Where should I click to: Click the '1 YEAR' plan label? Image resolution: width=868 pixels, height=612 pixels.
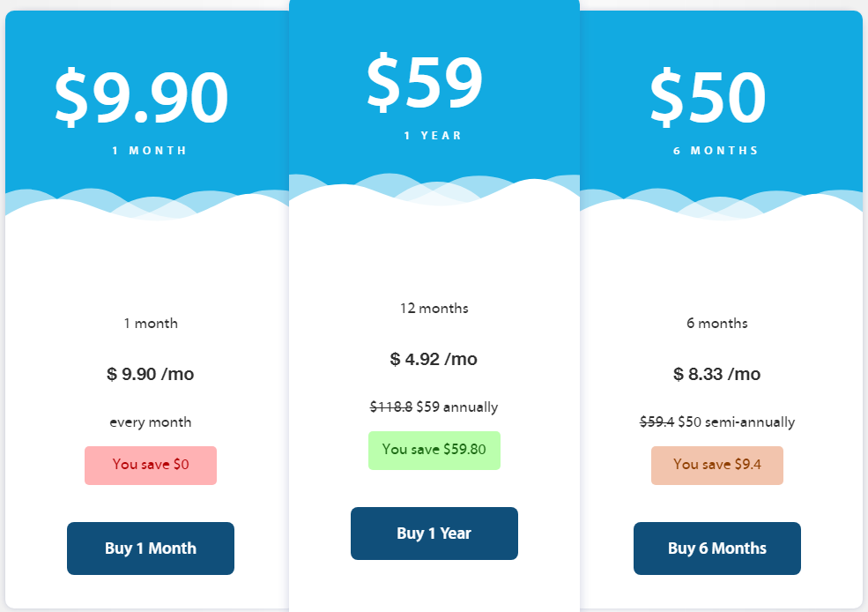click(434, 136)
